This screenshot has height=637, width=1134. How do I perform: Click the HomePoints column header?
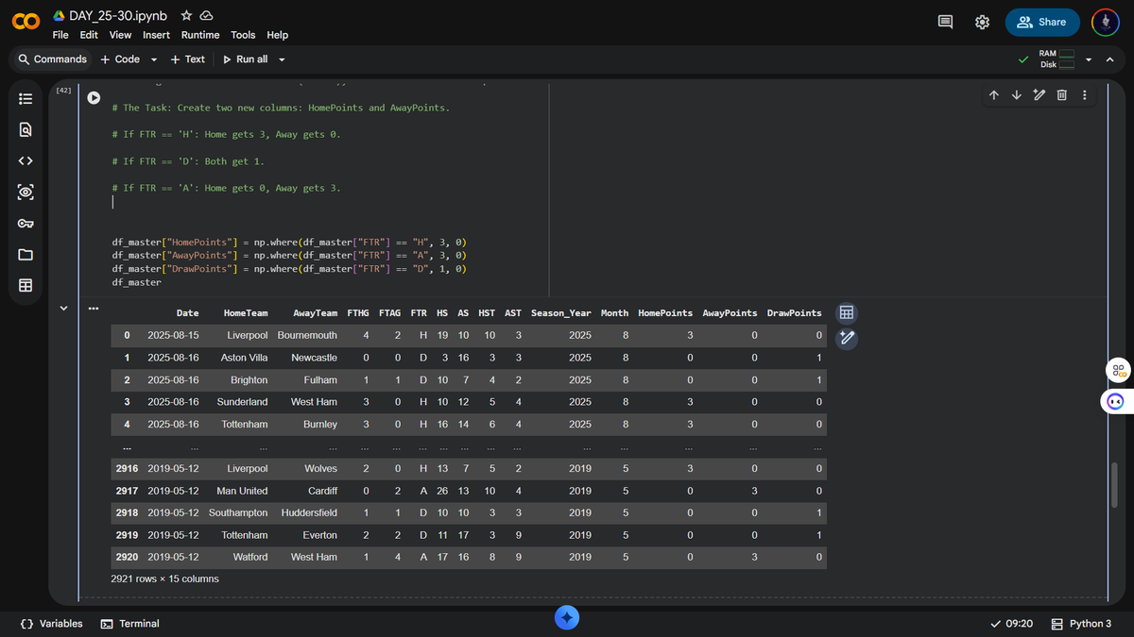pyautogui.click(x=665, y=313)
